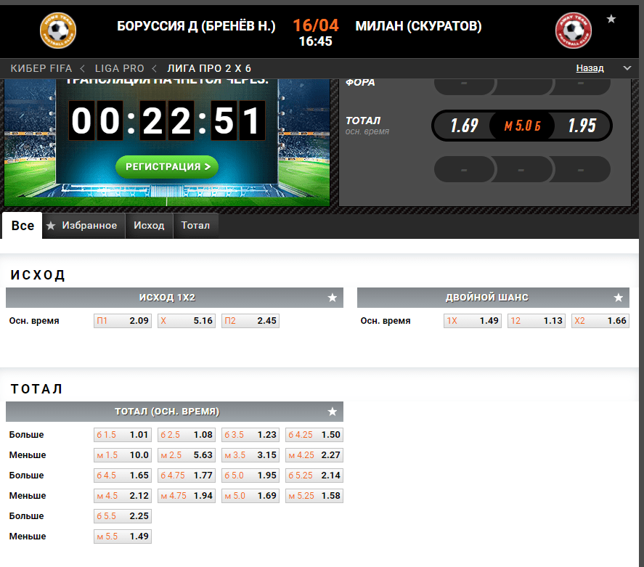Viewport: 644px width, 567px height.
Task: Switch to the Исход tab
Action: pos(149,225)
